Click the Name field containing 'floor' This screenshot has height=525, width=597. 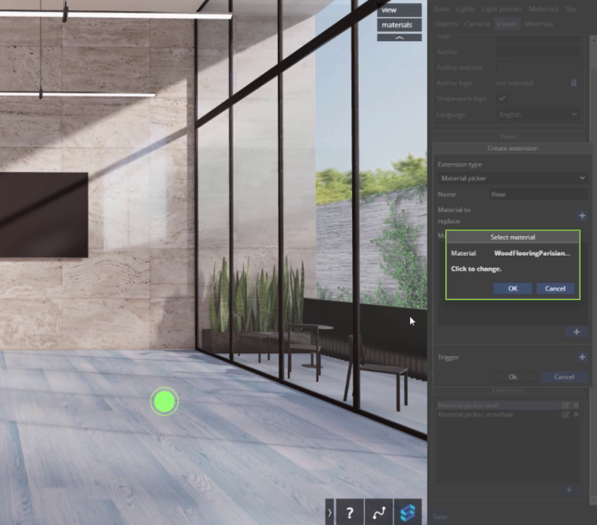point(538,194)
